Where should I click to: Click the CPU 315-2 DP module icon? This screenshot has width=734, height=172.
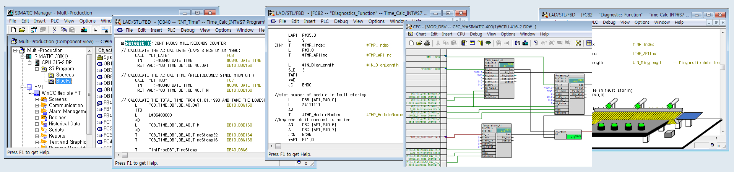pos(37,62)
